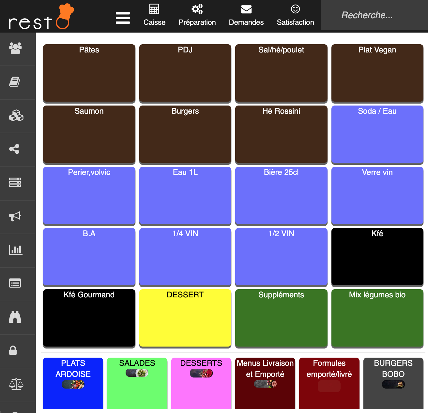Open the Préparation tab

tap(197, 15)
